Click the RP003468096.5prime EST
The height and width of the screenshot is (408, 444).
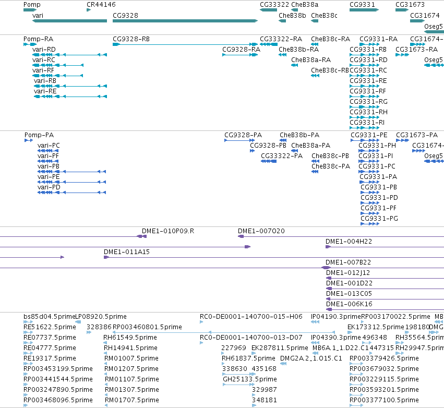[26, 405]
